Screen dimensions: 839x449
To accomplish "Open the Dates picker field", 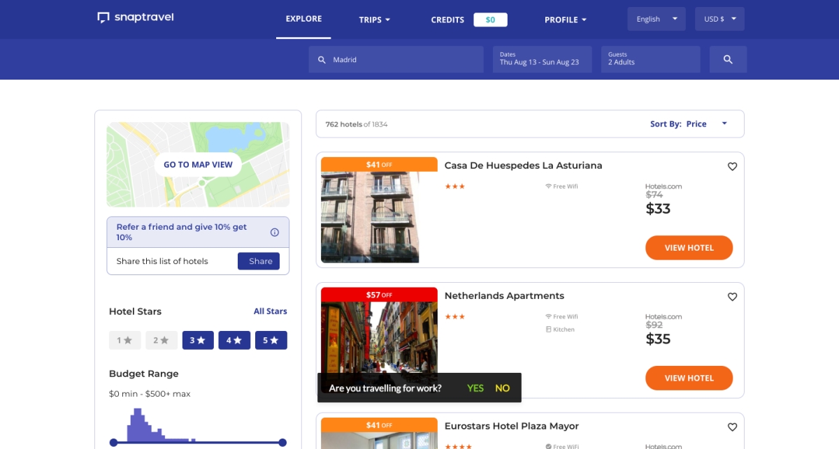I will [542, 59].
